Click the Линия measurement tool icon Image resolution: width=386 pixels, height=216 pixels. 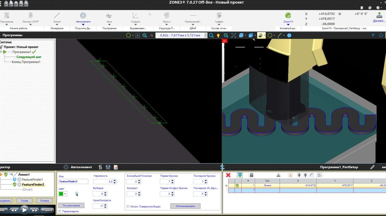(x=57, y=16)
